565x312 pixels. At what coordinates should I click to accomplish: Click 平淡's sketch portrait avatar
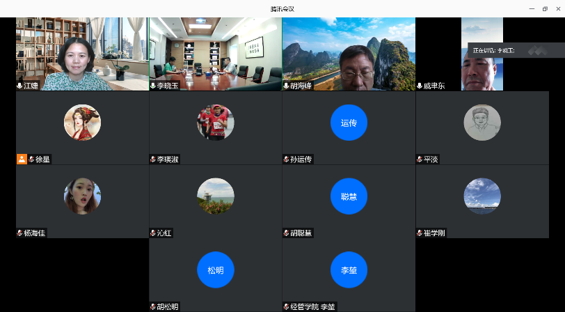click(x=482, y=123)
